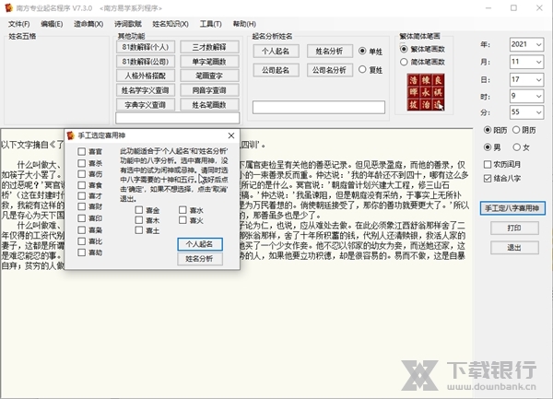Enable the 喜木 element checkbox
Screen dimensions: 553x399
point(139,220)
